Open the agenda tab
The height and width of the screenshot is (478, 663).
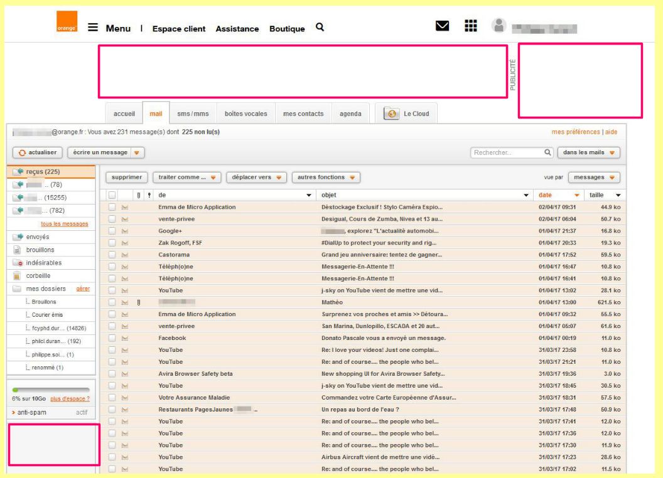[350, 114]
